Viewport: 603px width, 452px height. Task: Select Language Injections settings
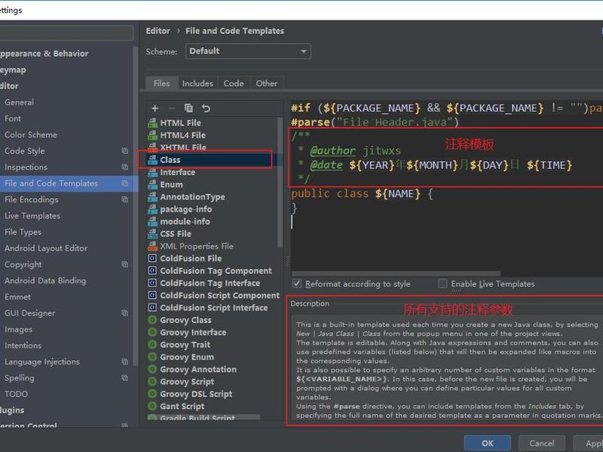42,362
